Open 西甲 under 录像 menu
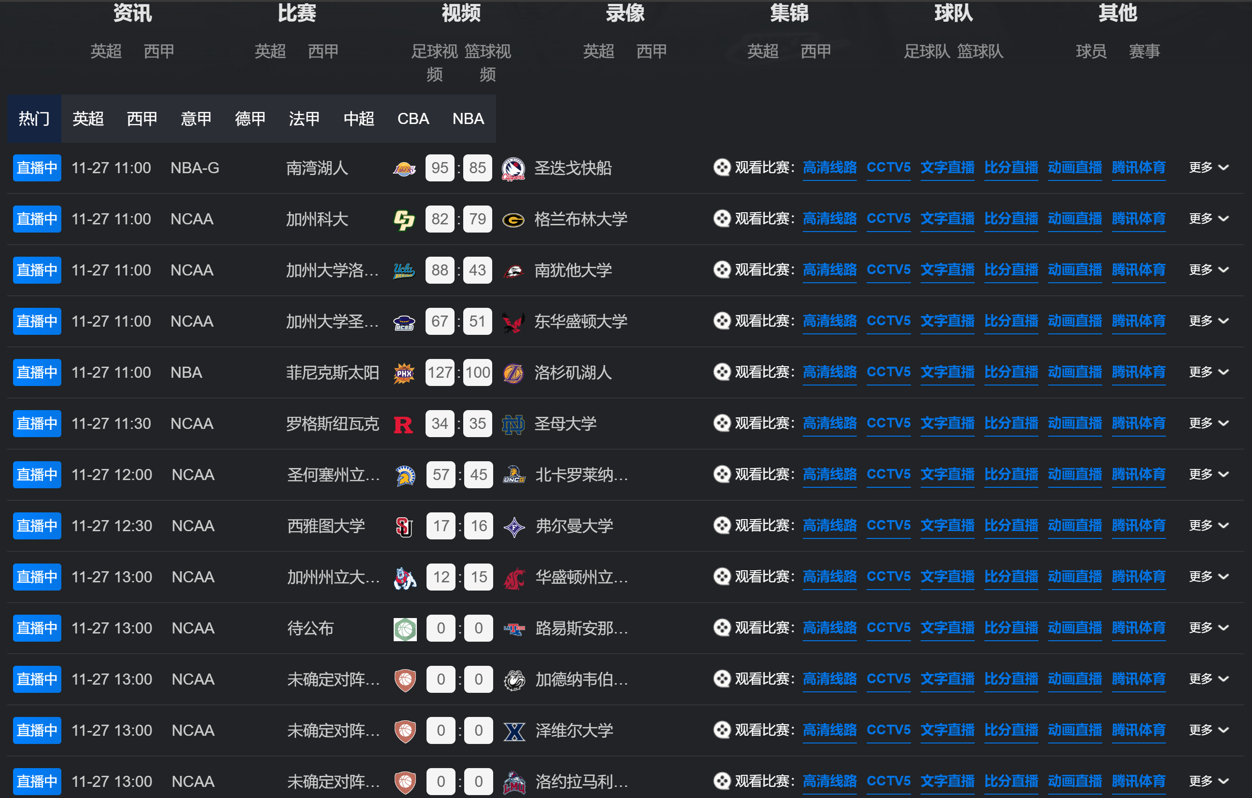The height and width of the screenshot is (798, 1252). point(652,52)
